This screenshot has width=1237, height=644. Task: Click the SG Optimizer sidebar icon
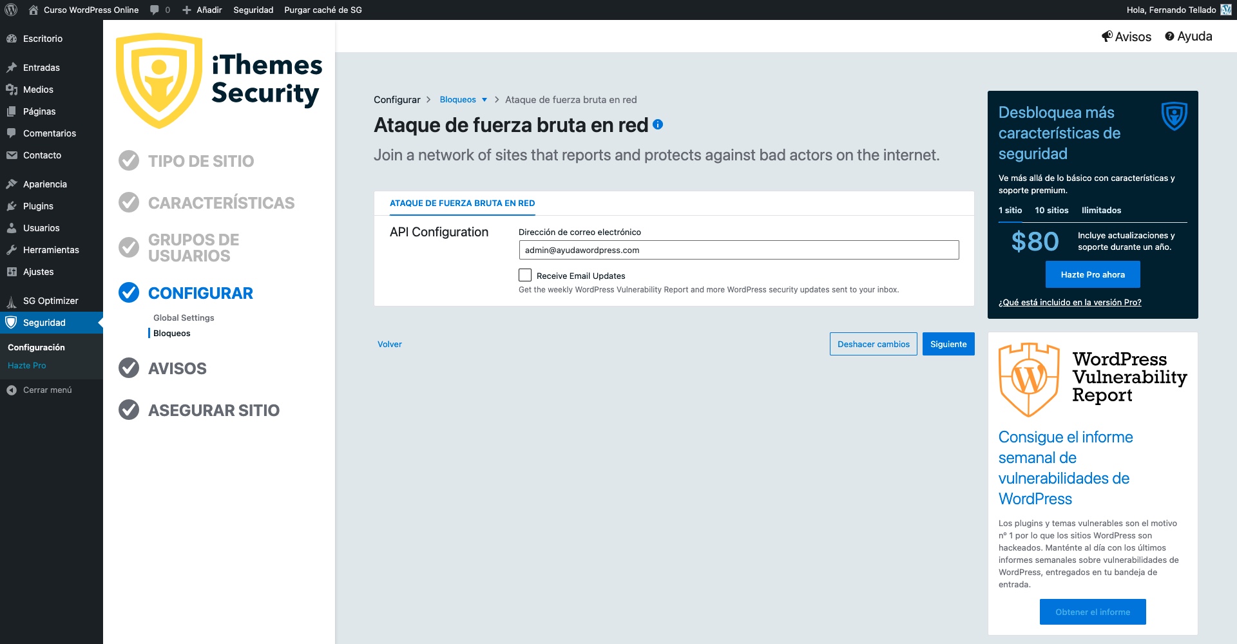[x=12, y=301]
